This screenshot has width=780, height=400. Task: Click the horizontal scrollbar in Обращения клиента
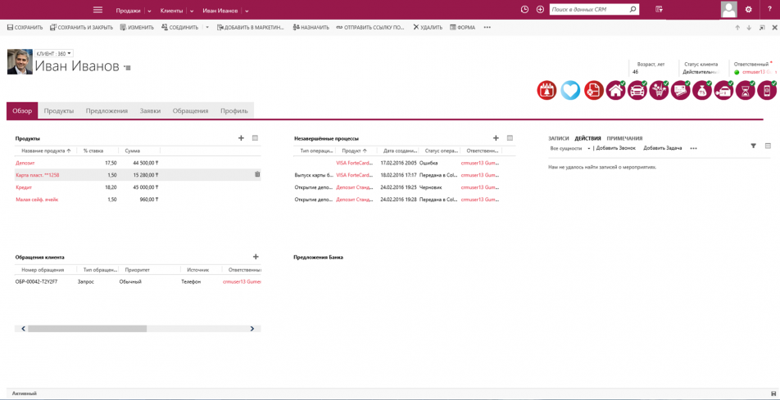click(x=87, y=329)
